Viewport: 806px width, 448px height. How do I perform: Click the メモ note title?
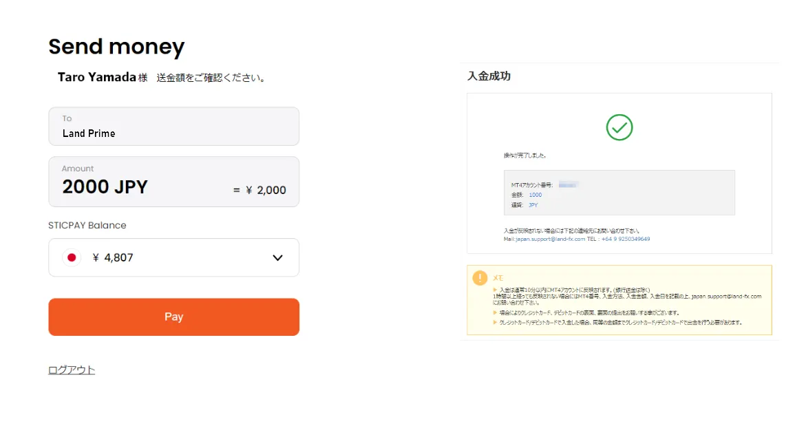point(498,277)
